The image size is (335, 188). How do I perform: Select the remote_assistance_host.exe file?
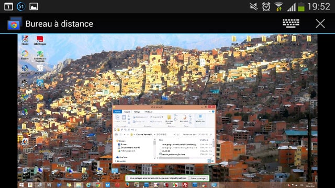coord(172,154)
